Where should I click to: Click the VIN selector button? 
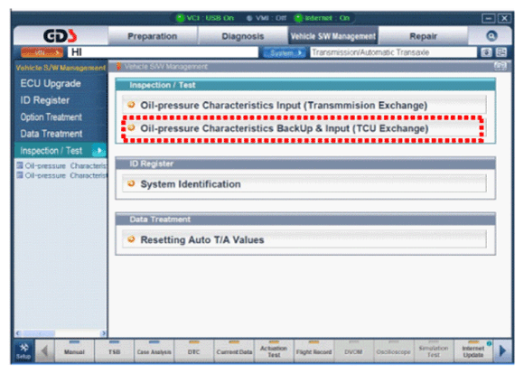(x=42, y=52)
